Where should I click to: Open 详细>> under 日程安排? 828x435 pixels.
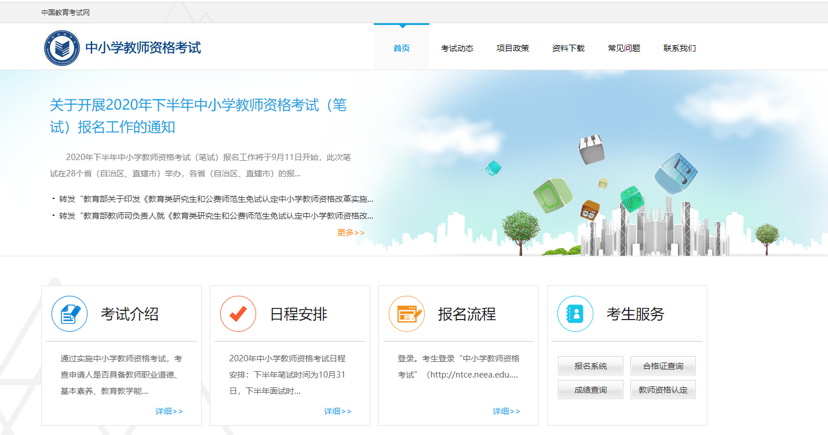338,411
